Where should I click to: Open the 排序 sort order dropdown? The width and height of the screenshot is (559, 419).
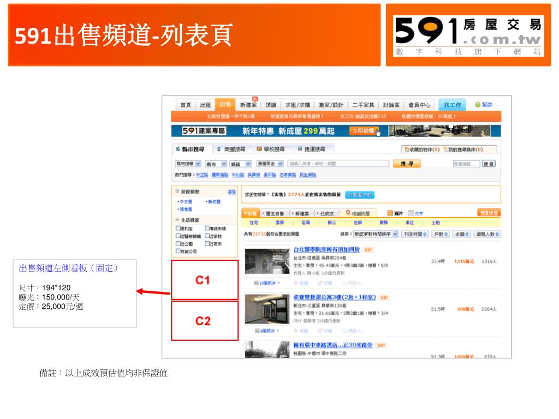[x=376, y=234]
